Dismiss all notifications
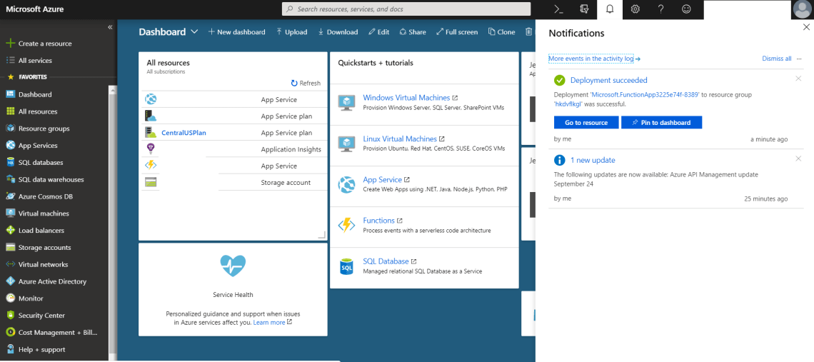Viewport: 814px width, 362px height. pos(777,59)
